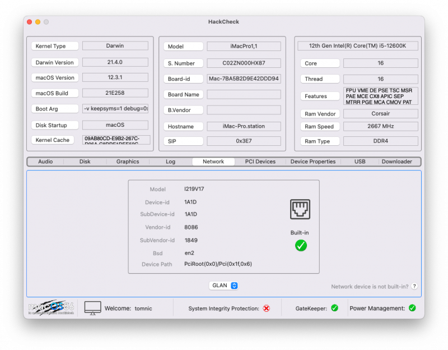Image resolution: width=448 pixels, height=350 pixels.
Task: Click the empty Board Name field
Action: (244, 94)
